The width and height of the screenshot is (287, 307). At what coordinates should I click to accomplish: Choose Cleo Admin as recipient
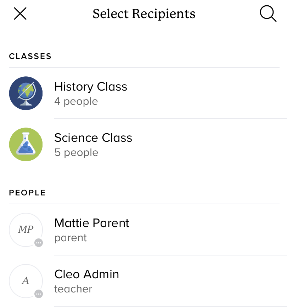point(87,274)
